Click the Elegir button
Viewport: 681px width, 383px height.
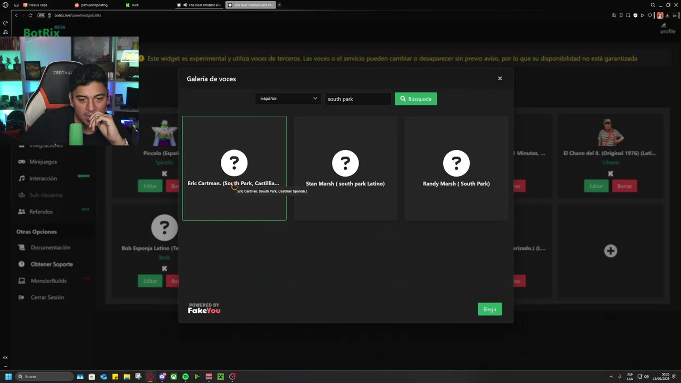click(489, 309)
